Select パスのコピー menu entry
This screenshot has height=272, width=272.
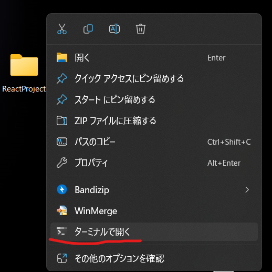(x=154, y=142)
